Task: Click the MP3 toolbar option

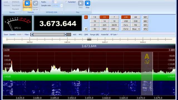Action: pyautogui.click(x=80, y=34)
